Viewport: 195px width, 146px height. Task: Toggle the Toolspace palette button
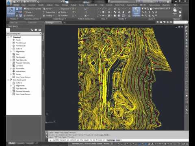pos(11,12)
